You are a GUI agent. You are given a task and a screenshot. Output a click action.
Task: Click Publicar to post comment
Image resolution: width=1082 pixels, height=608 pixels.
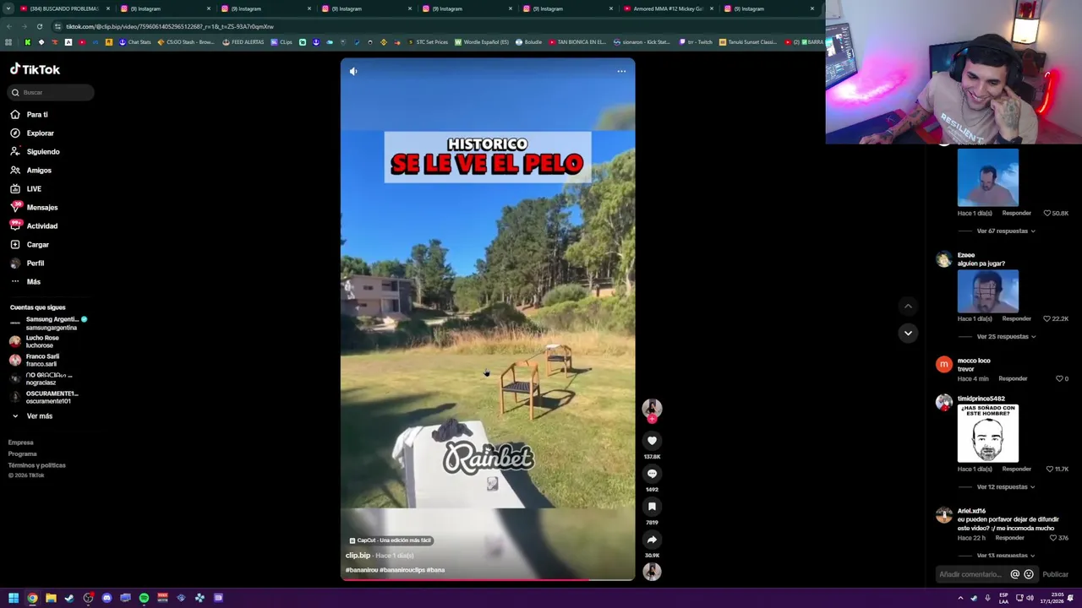coord(1055,575)
